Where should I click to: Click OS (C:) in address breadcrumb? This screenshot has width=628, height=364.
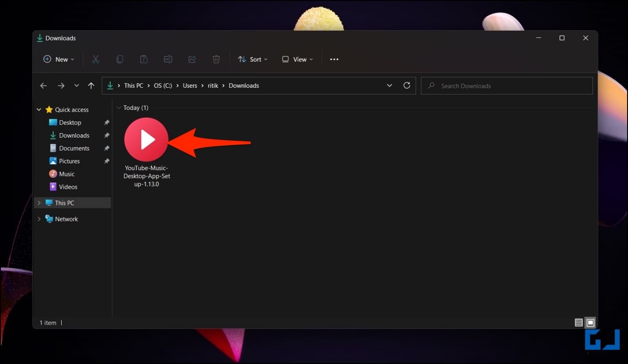pyautogui.click(x=163, y=85)
